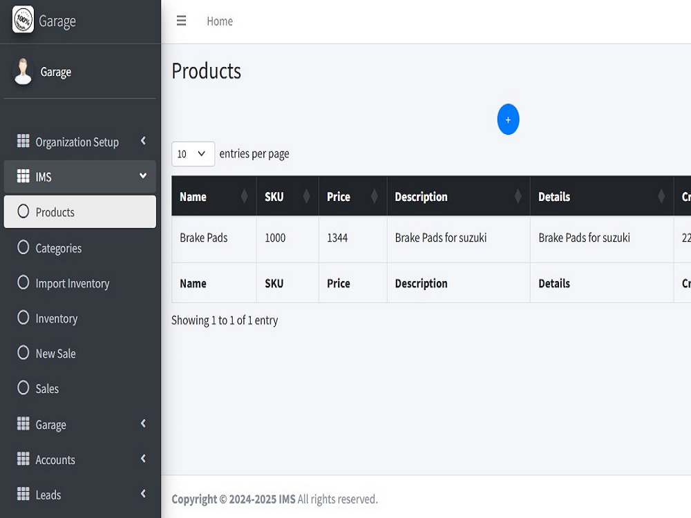Screen dimensions: 691x518
Task: Click the SKU value 1000
Action: (x=275, y=238)
